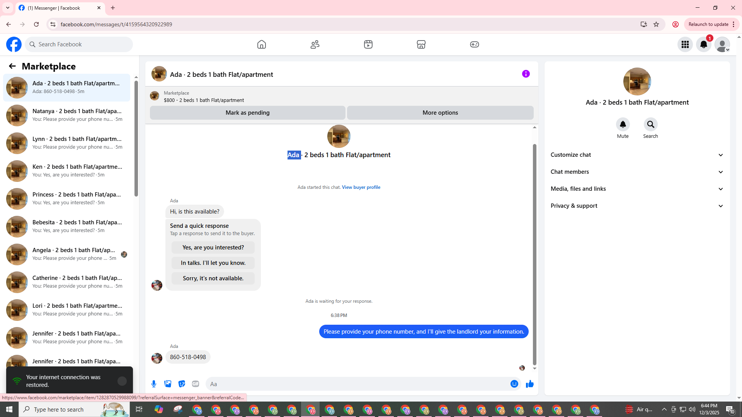Screen dimensions: 742x417
Task: Open Catherine's apartment conversation
Action: (66, 282)
